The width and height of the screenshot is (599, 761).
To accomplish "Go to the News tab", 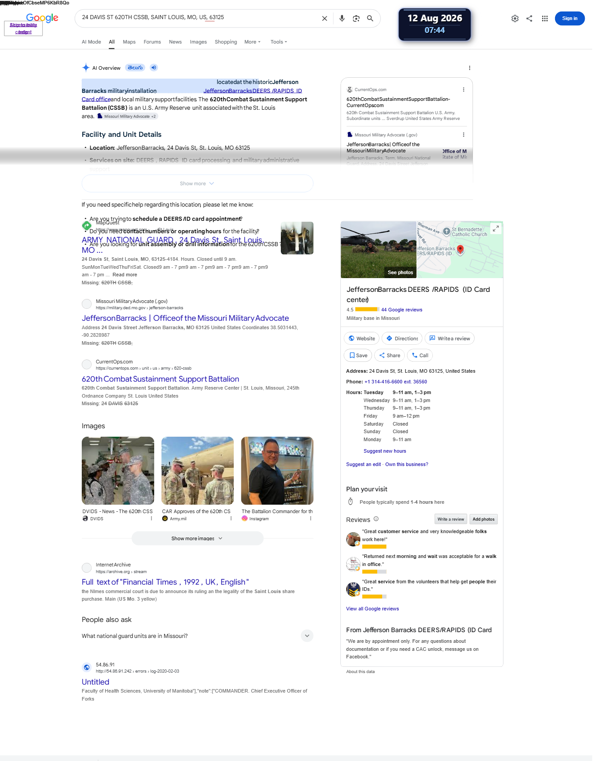I will 175,42.
